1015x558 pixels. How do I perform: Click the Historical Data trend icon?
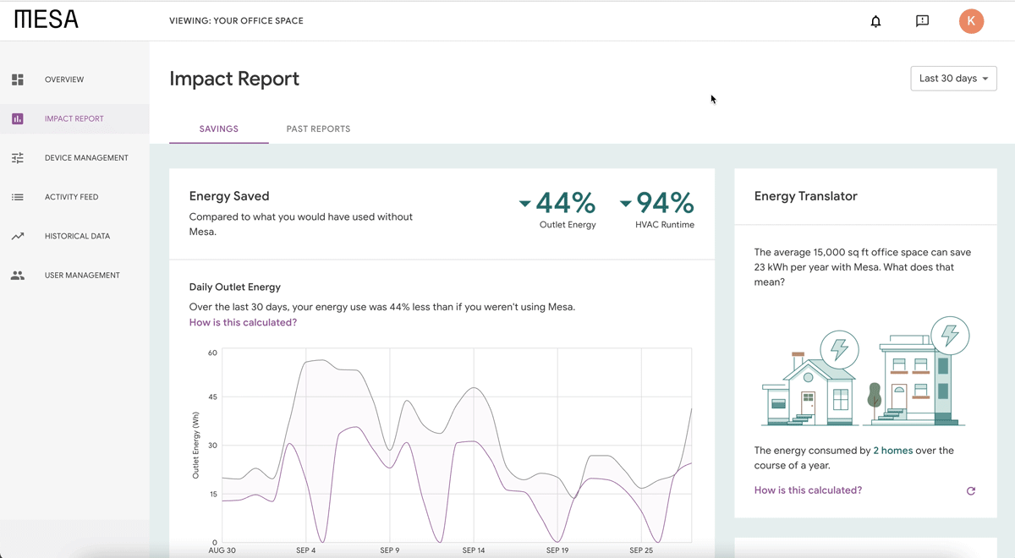pyautogui.click(x=18, y=236)
